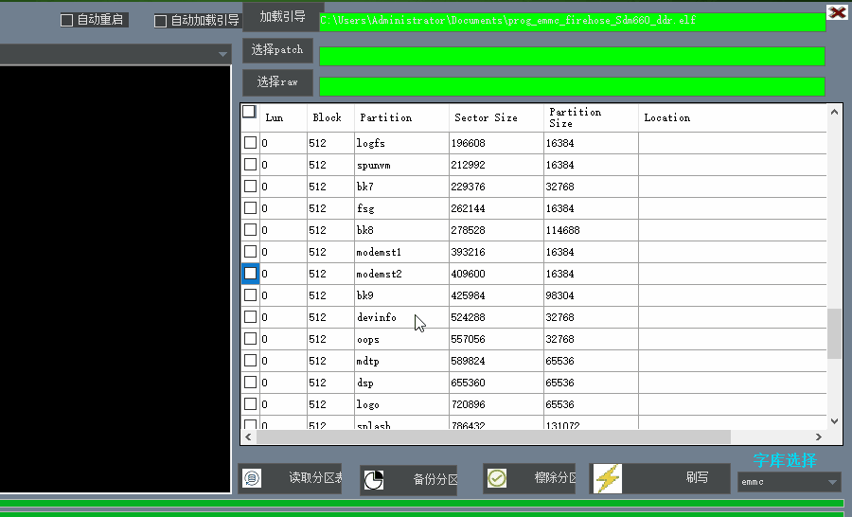The height and width of the screenshot is (517, 852).
Task: Check the modemst2 partition row checkbox
Action: [x=250, y=274]
